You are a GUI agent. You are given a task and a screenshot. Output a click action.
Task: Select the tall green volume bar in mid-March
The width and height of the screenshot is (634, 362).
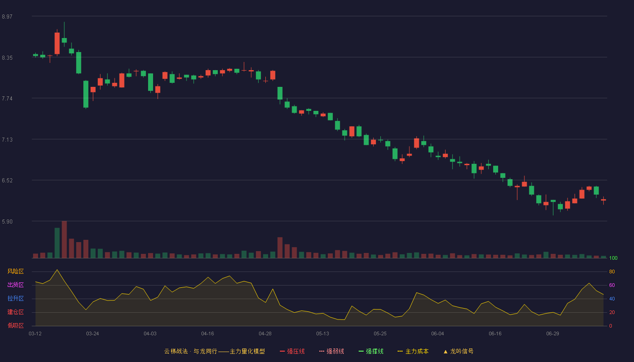pos(57,243)
